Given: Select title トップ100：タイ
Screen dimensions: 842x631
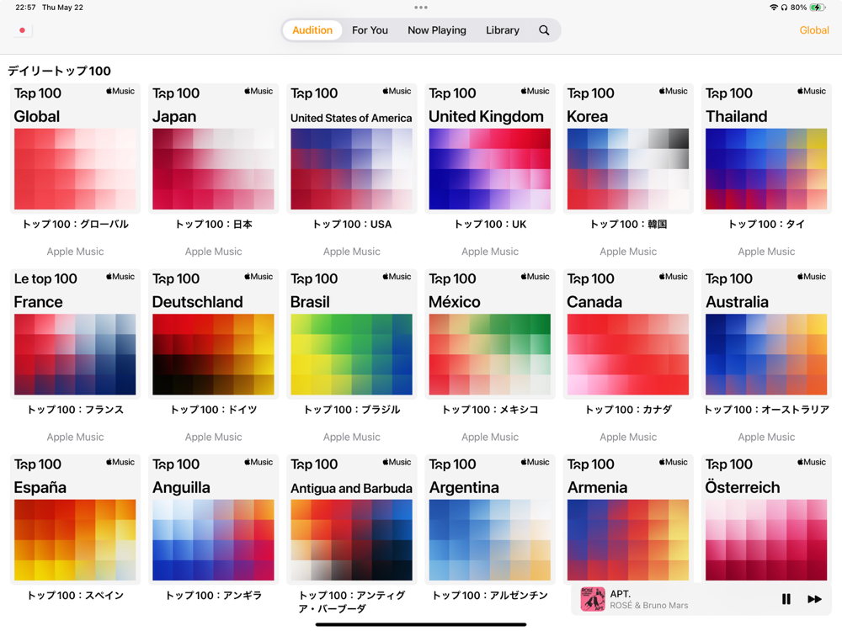Looking at the screenshot, I should 766,225.
